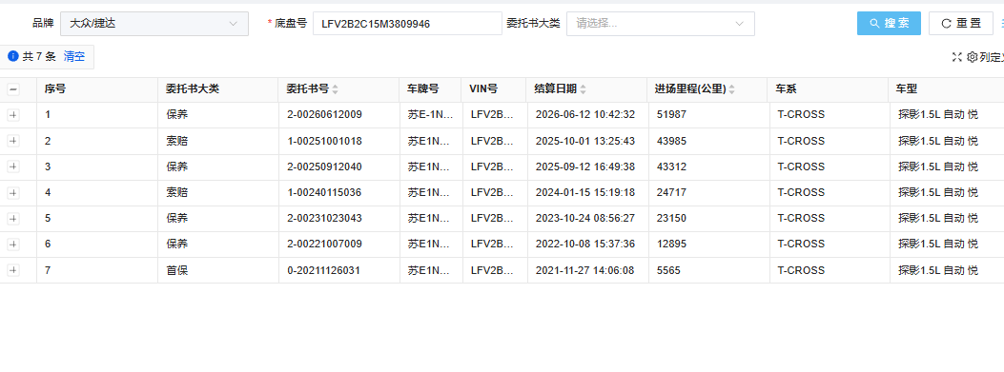1004x372 pixels.
Task: Open the 列定义 gear settings icon
Action: pyautogui.click(x=972, y=57)
